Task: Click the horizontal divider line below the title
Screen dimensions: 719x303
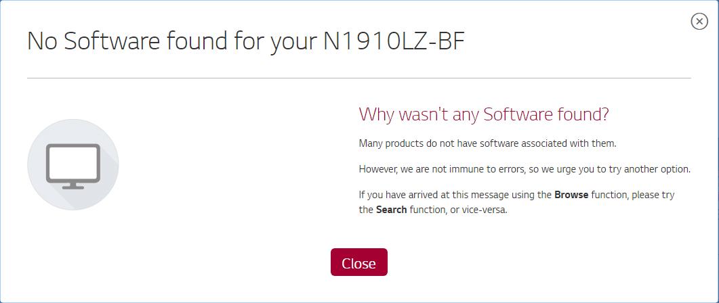Action: [359, 78]
